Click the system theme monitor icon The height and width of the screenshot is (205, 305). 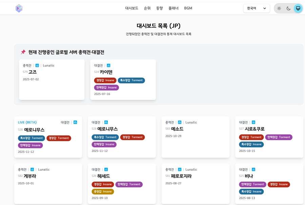click(298, 8)
